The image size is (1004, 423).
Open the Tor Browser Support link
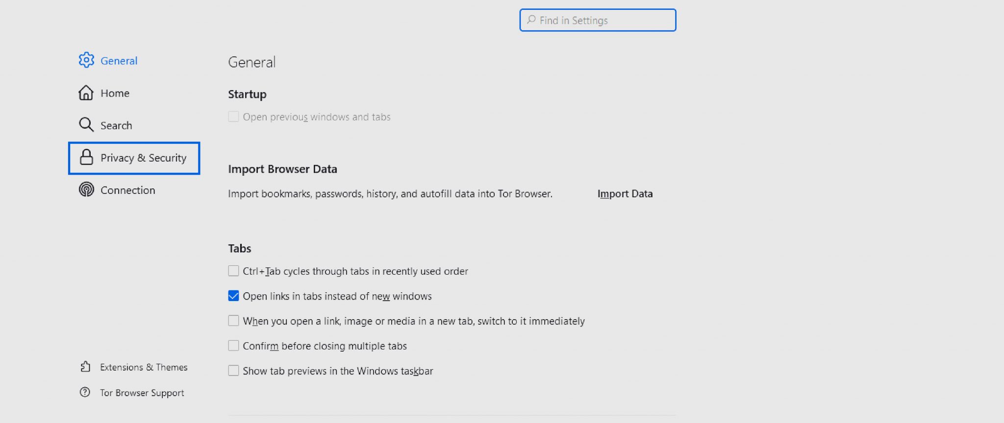point(142,393)
